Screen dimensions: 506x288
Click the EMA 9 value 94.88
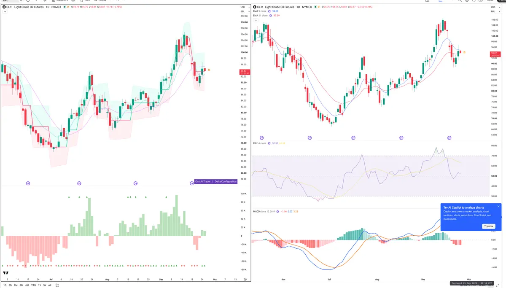pyautogui.click(x=275, y=11)
